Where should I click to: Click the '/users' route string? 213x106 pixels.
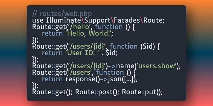79,72
